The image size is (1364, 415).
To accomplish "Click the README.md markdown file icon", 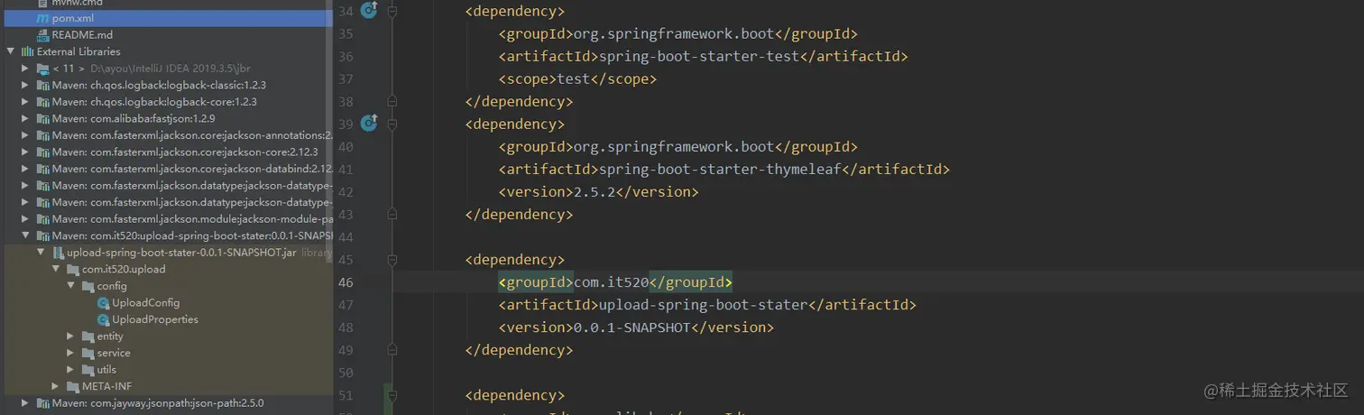I will 42,35.
